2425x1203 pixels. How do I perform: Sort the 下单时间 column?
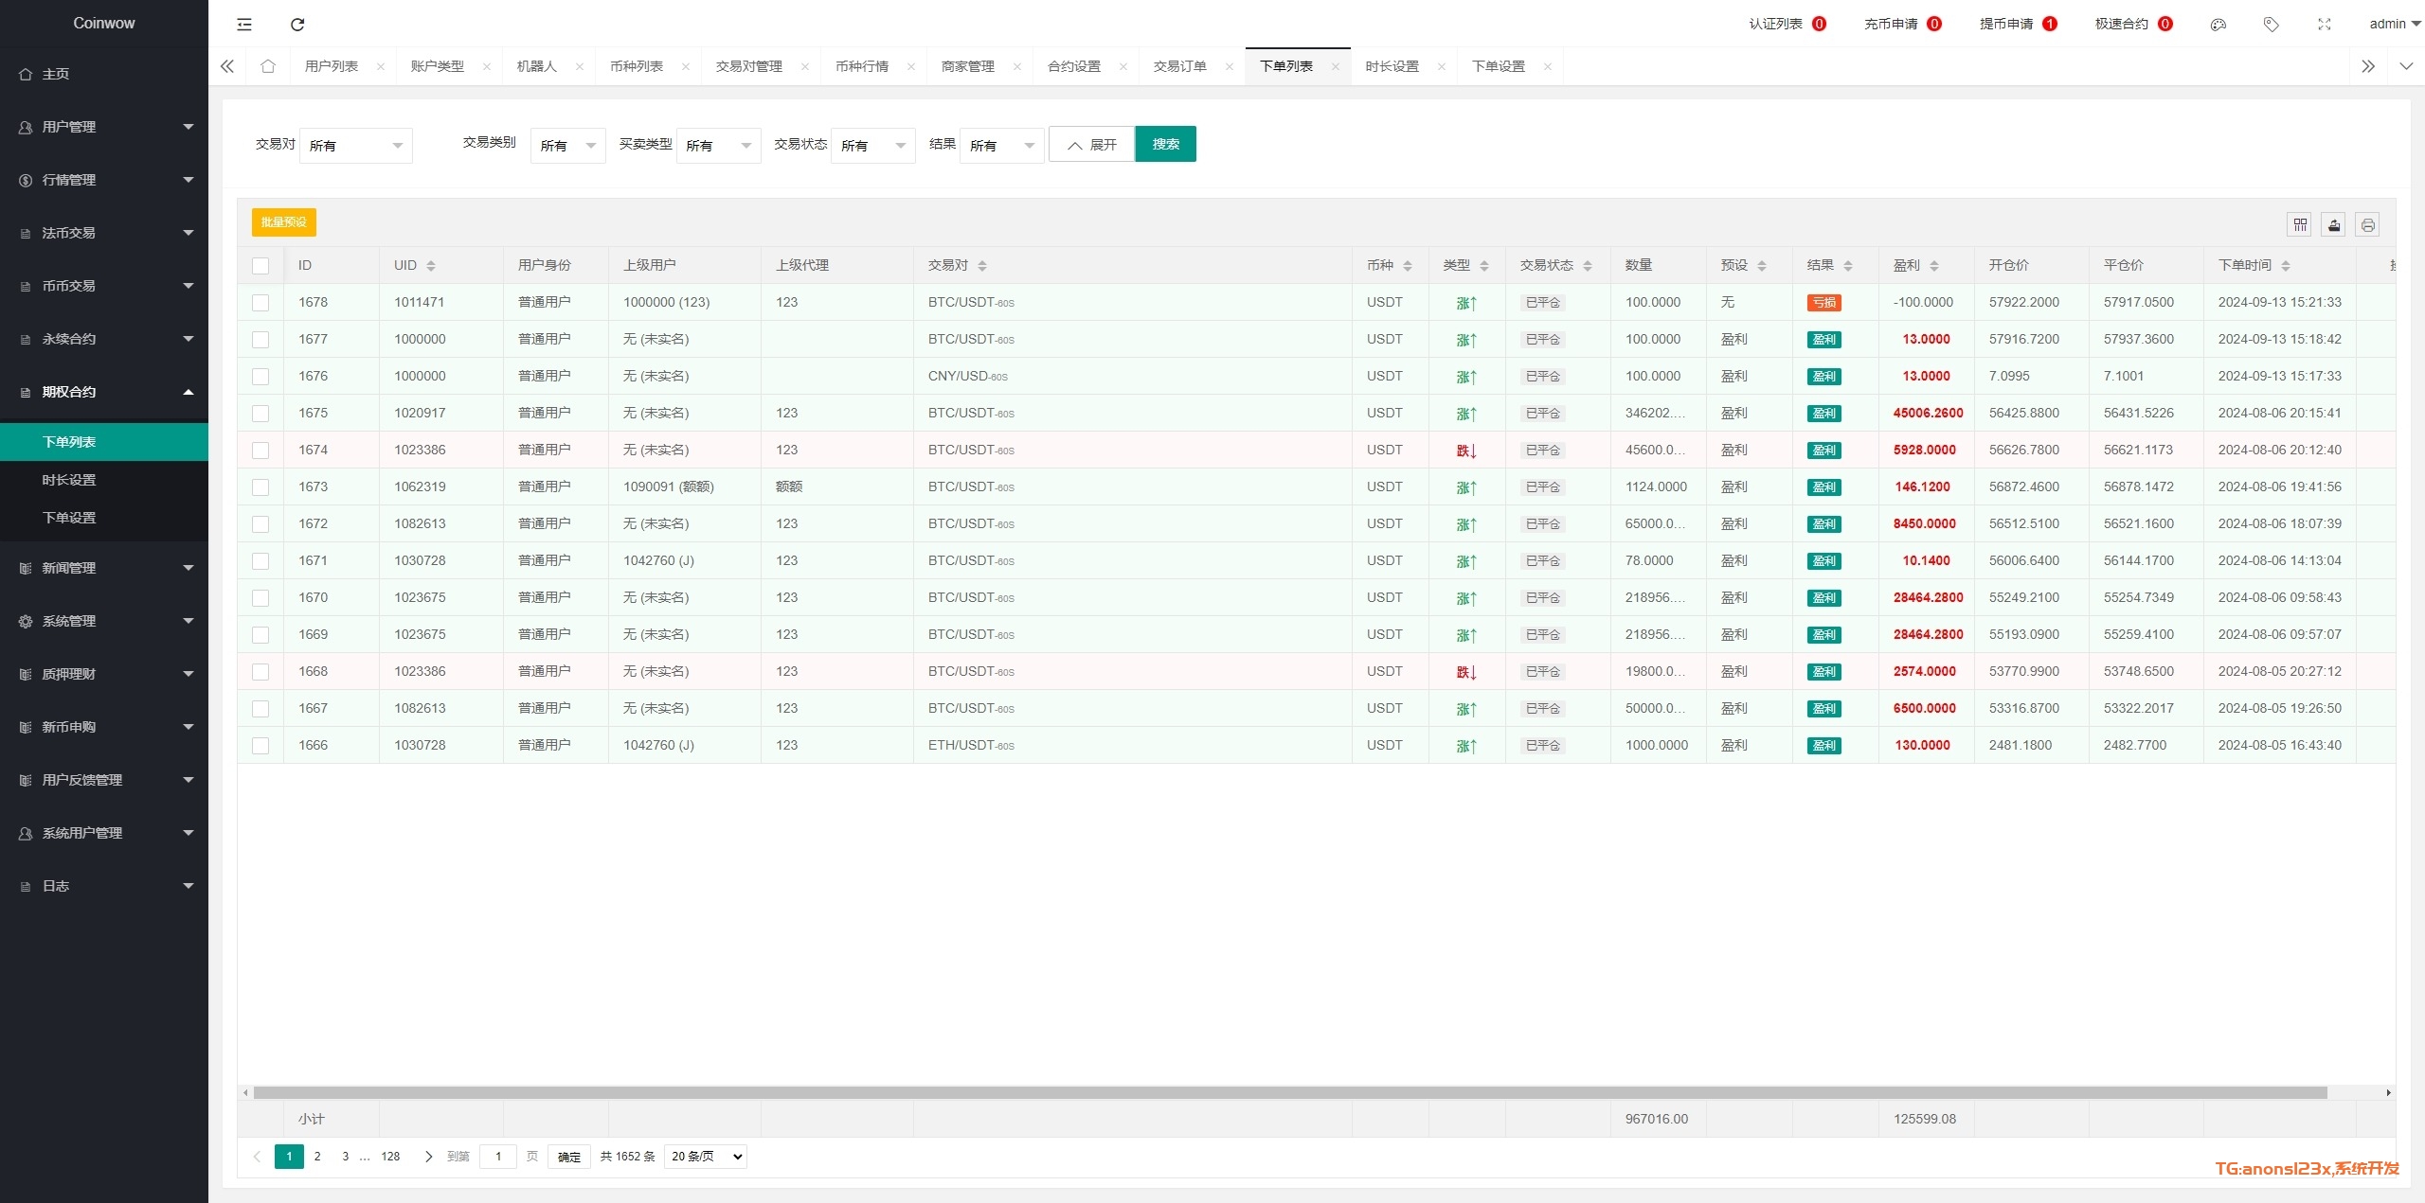point(2286,266)
